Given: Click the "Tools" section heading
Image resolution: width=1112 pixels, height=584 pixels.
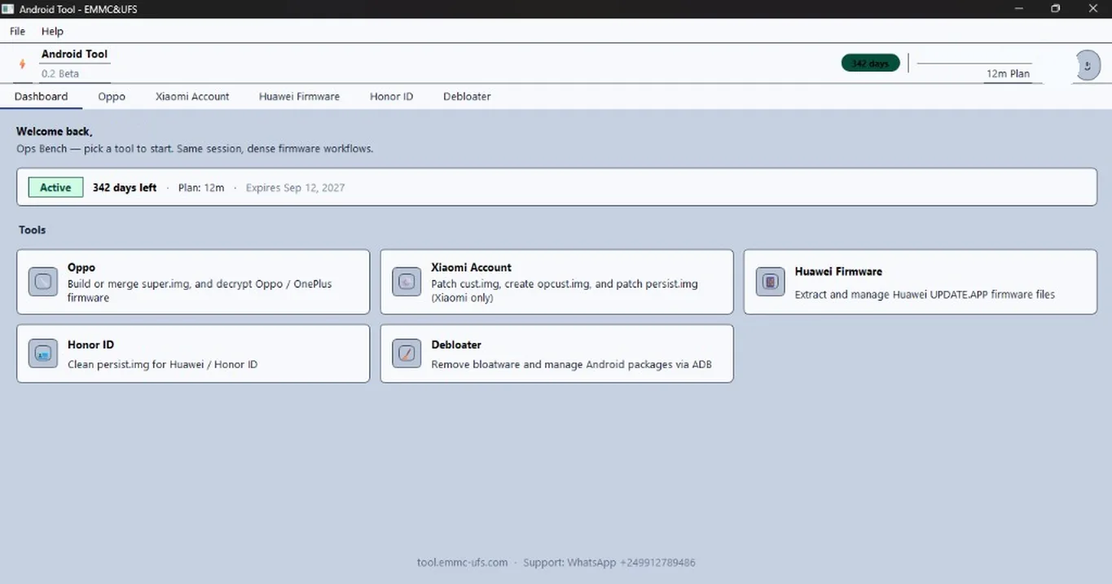Looking at the screenshot, I should [x=33, y=230].
